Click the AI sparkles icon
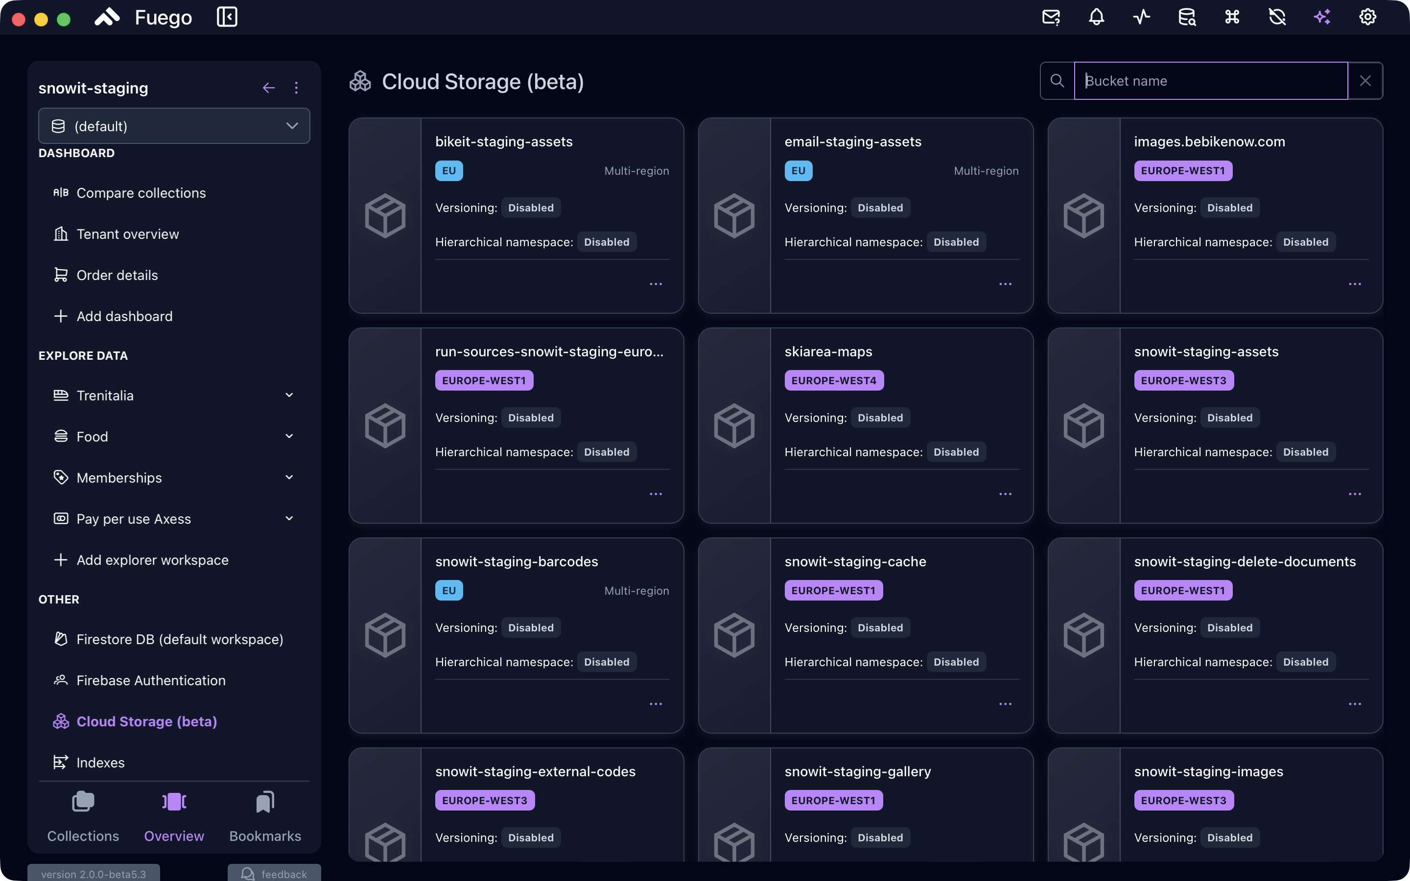The image size is (1410, 881). (1322, 17)
